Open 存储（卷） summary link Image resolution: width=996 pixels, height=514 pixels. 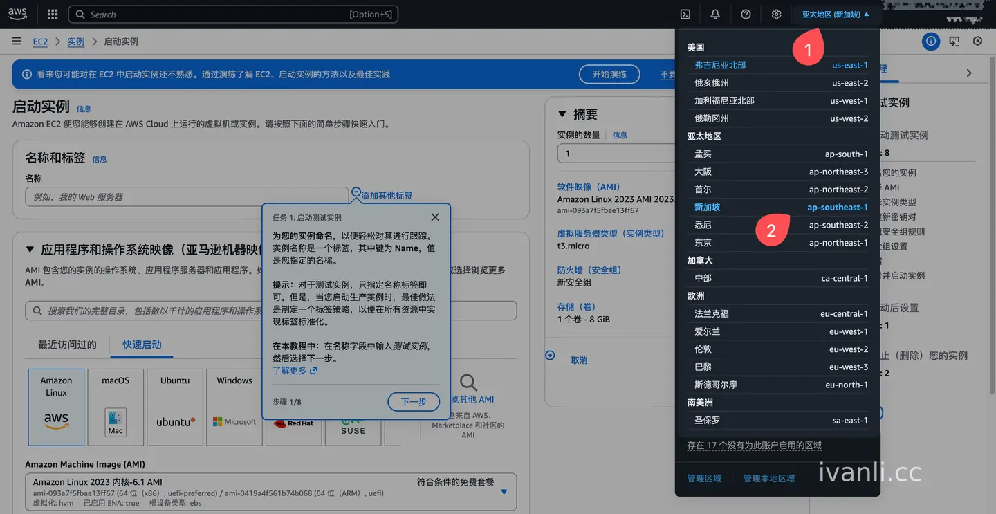coord(576,306)
